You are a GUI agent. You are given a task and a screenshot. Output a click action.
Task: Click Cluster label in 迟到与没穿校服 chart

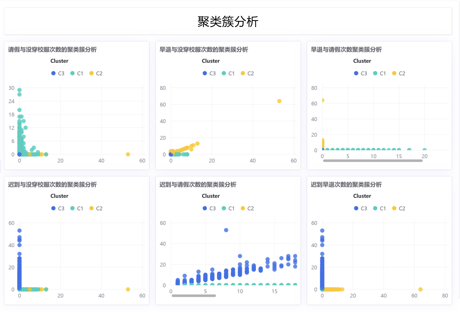coord(59,196)
